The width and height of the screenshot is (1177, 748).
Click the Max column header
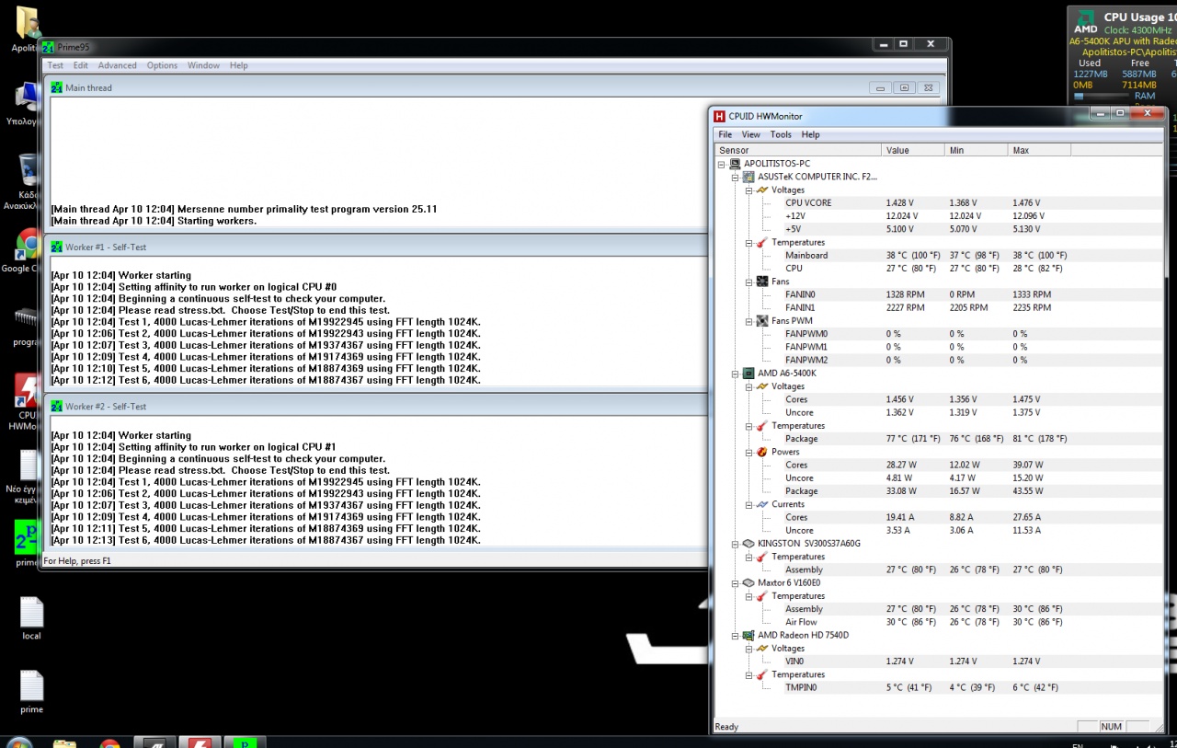(1040, 150)
